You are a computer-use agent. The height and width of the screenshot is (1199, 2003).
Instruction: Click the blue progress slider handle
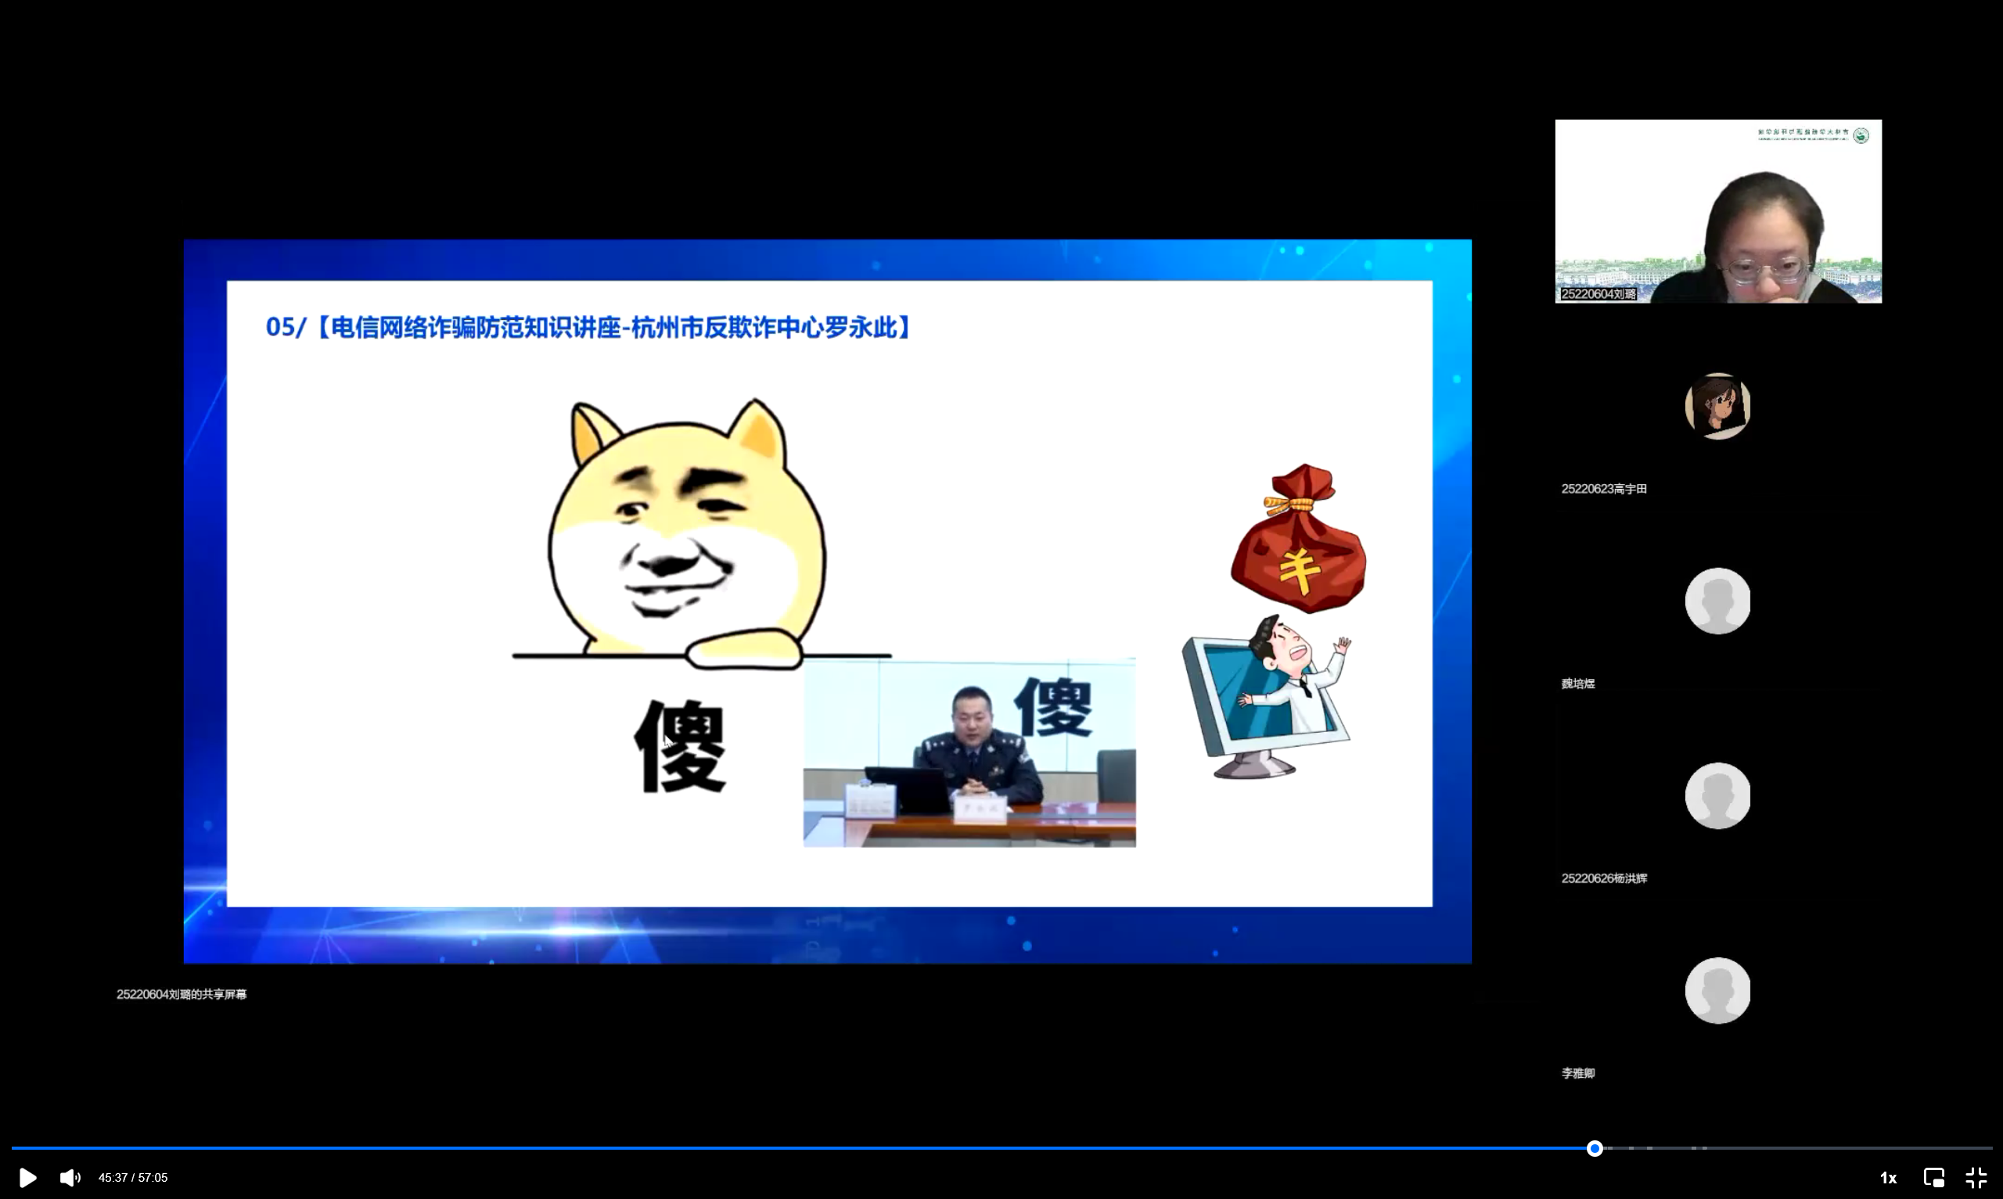click(x=1594, y=1148)
